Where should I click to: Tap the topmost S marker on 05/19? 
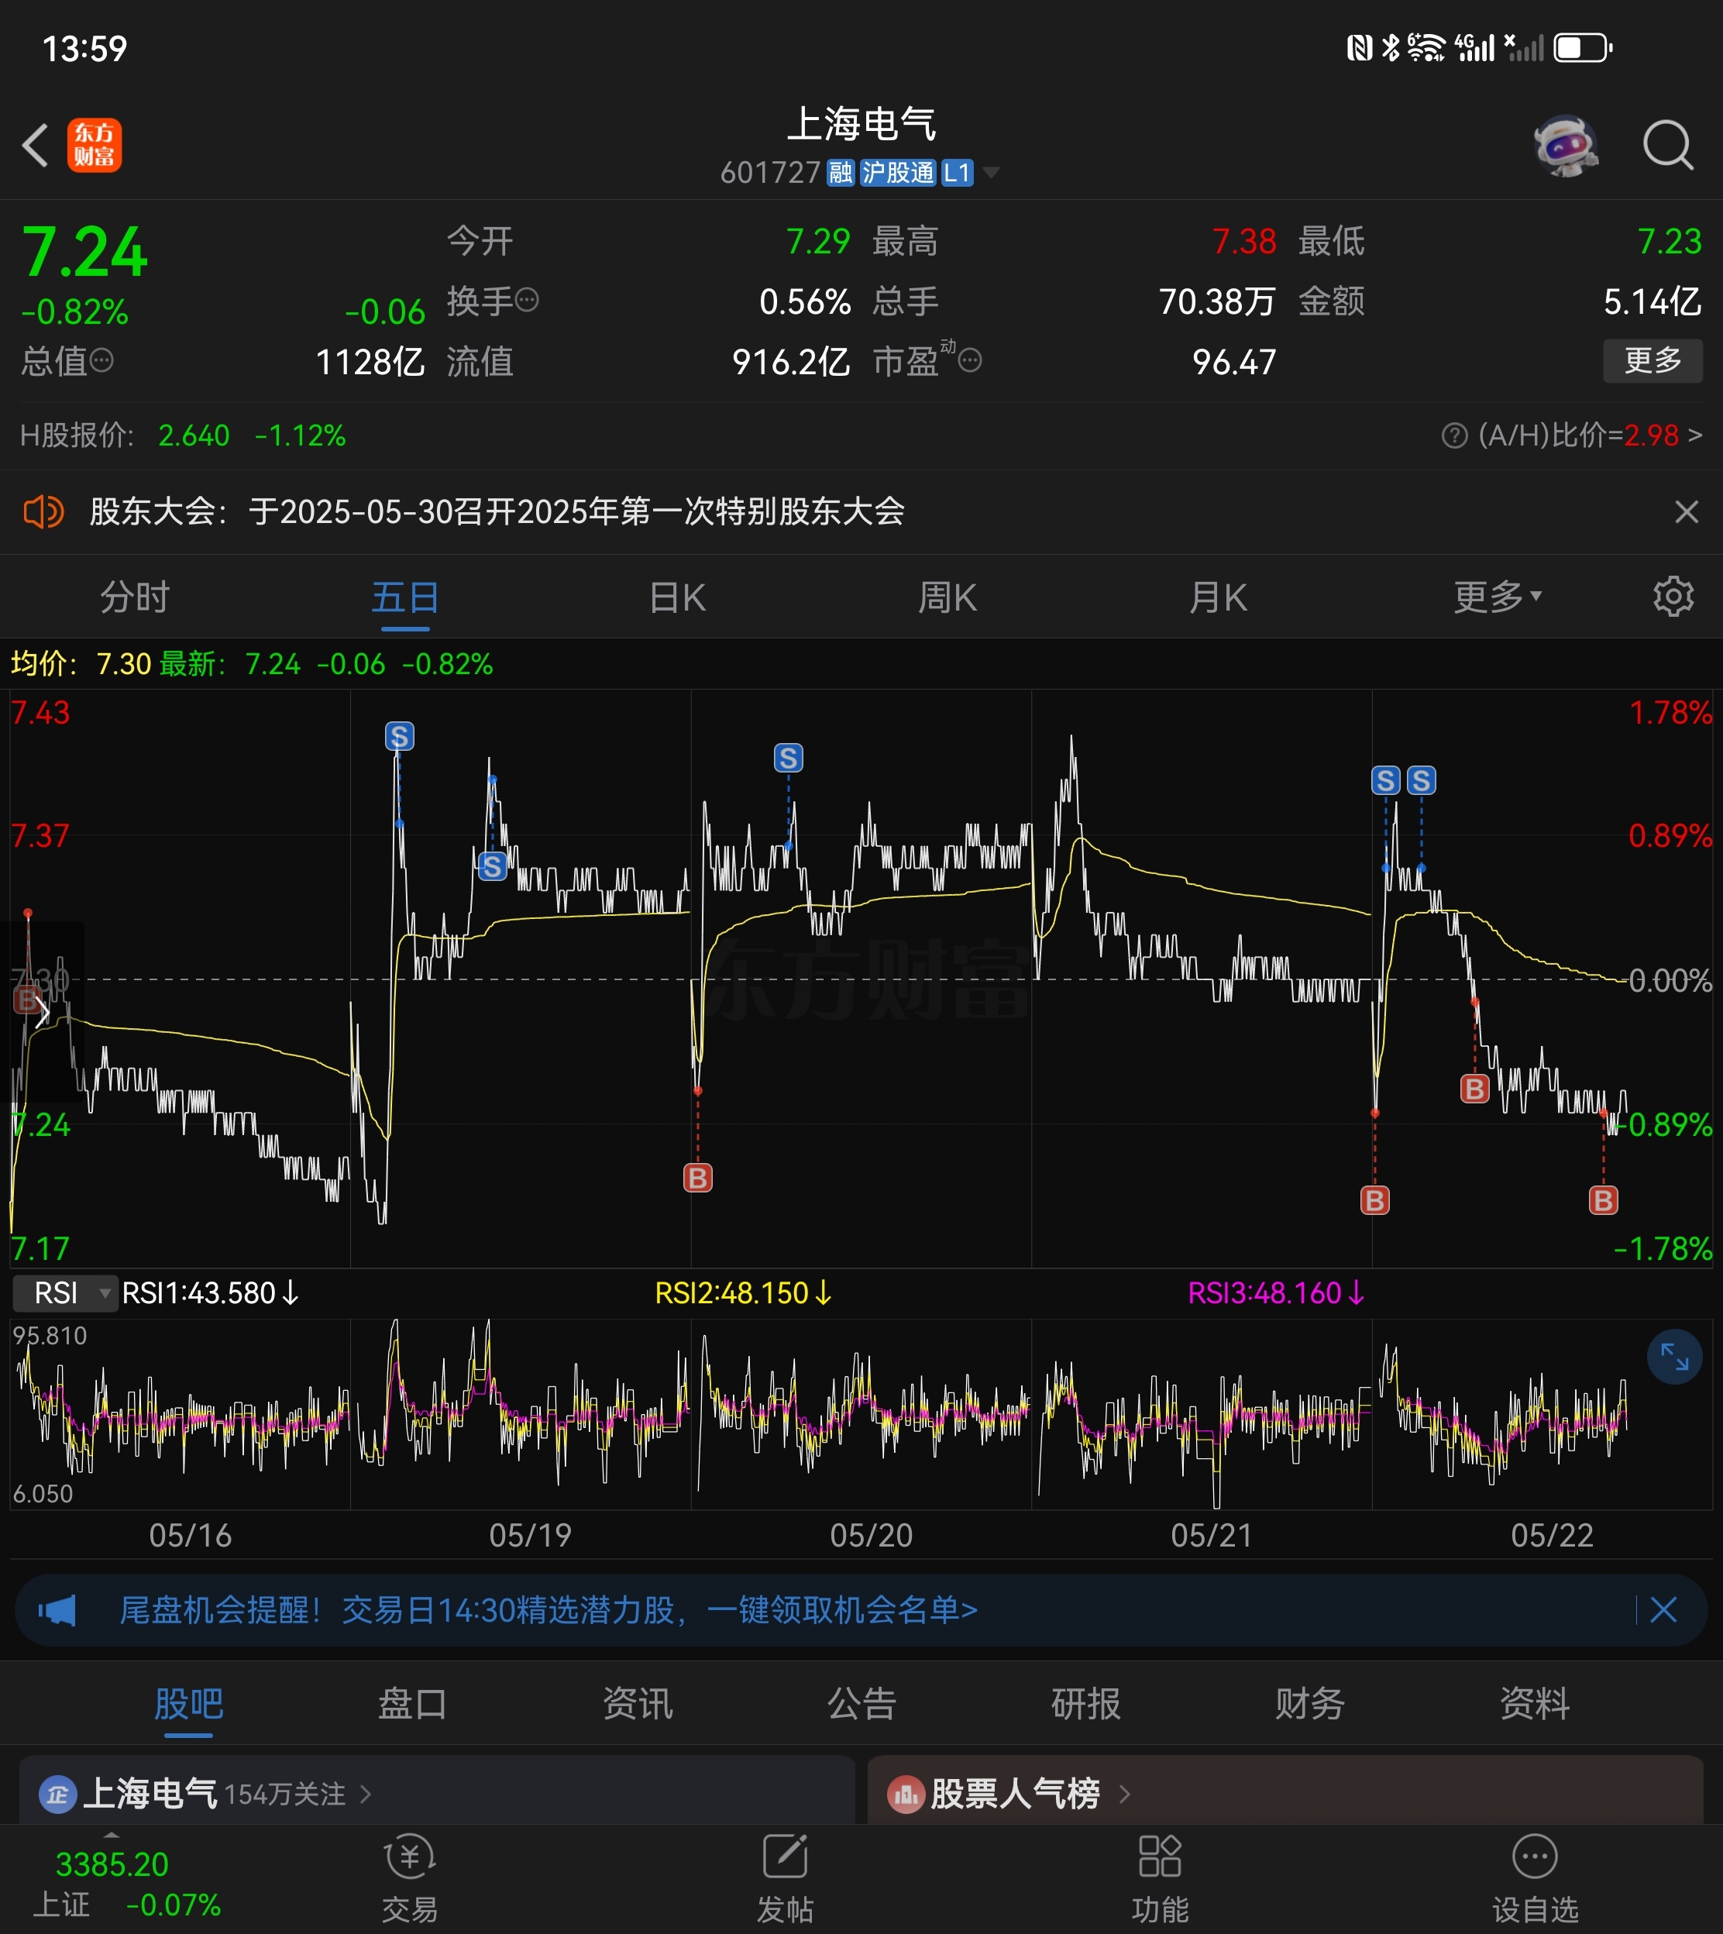pos(400,735)
